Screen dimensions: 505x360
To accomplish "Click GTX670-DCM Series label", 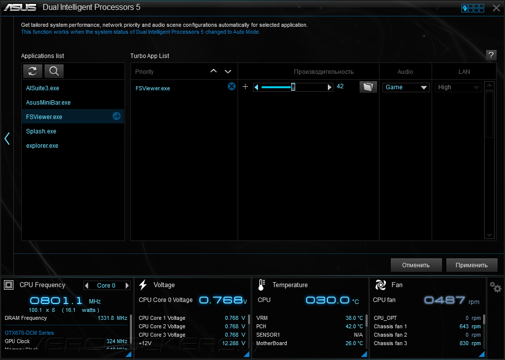I will 29,333.
